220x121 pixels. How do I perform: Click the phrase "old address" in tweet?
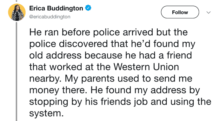tap(56, 55)
